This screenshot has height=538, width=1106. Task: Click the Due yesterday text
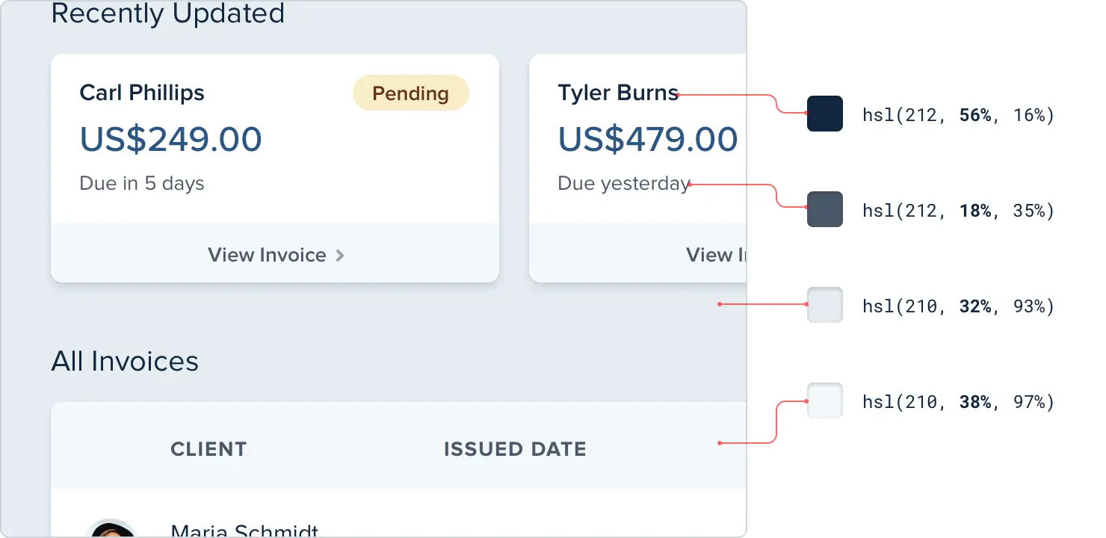point(623,184)
